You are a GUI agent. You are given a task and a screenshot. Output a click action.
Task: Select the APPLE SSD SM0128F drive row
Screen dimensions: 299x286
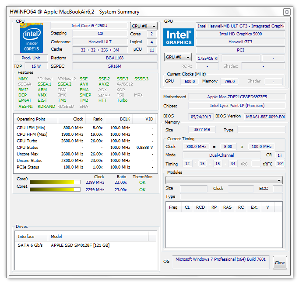click(86, 245)
